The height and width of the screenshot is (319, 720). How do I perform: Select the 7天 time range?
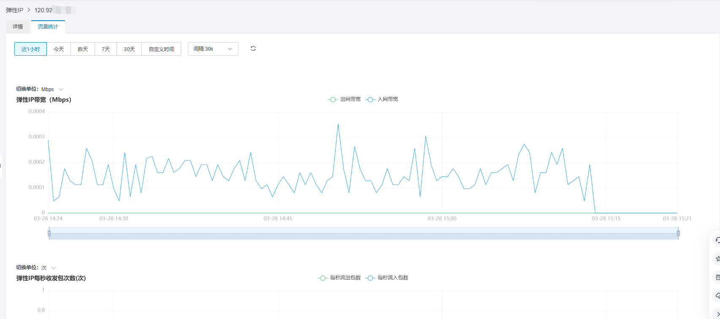[106, 49]
